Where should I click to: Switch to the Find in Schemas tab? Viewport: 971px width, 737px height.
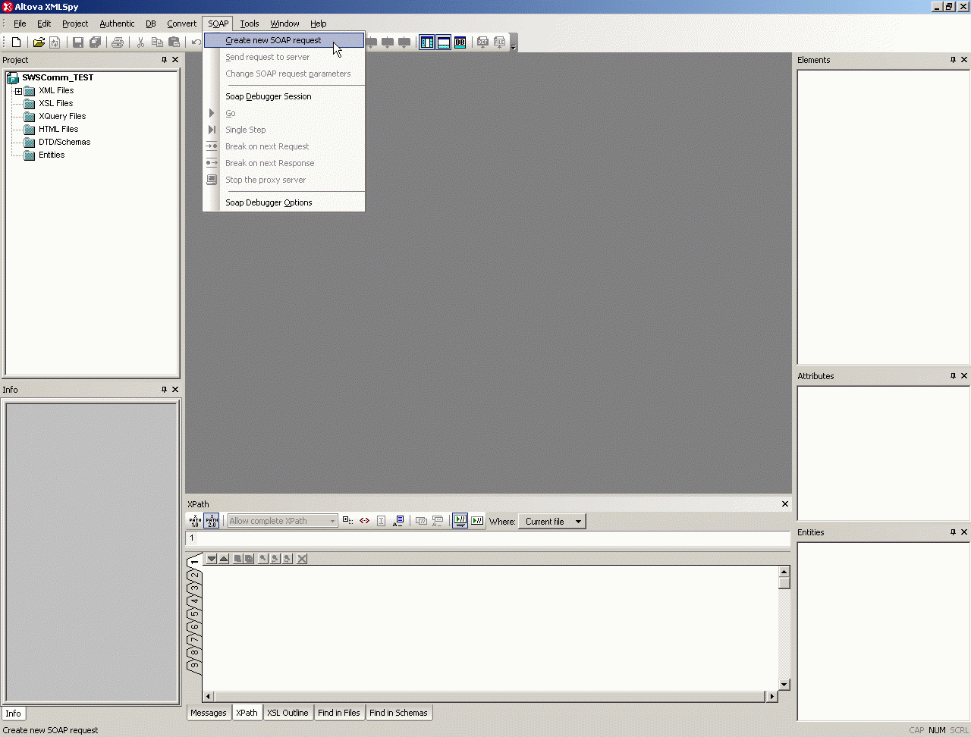(x=398, y=713)
